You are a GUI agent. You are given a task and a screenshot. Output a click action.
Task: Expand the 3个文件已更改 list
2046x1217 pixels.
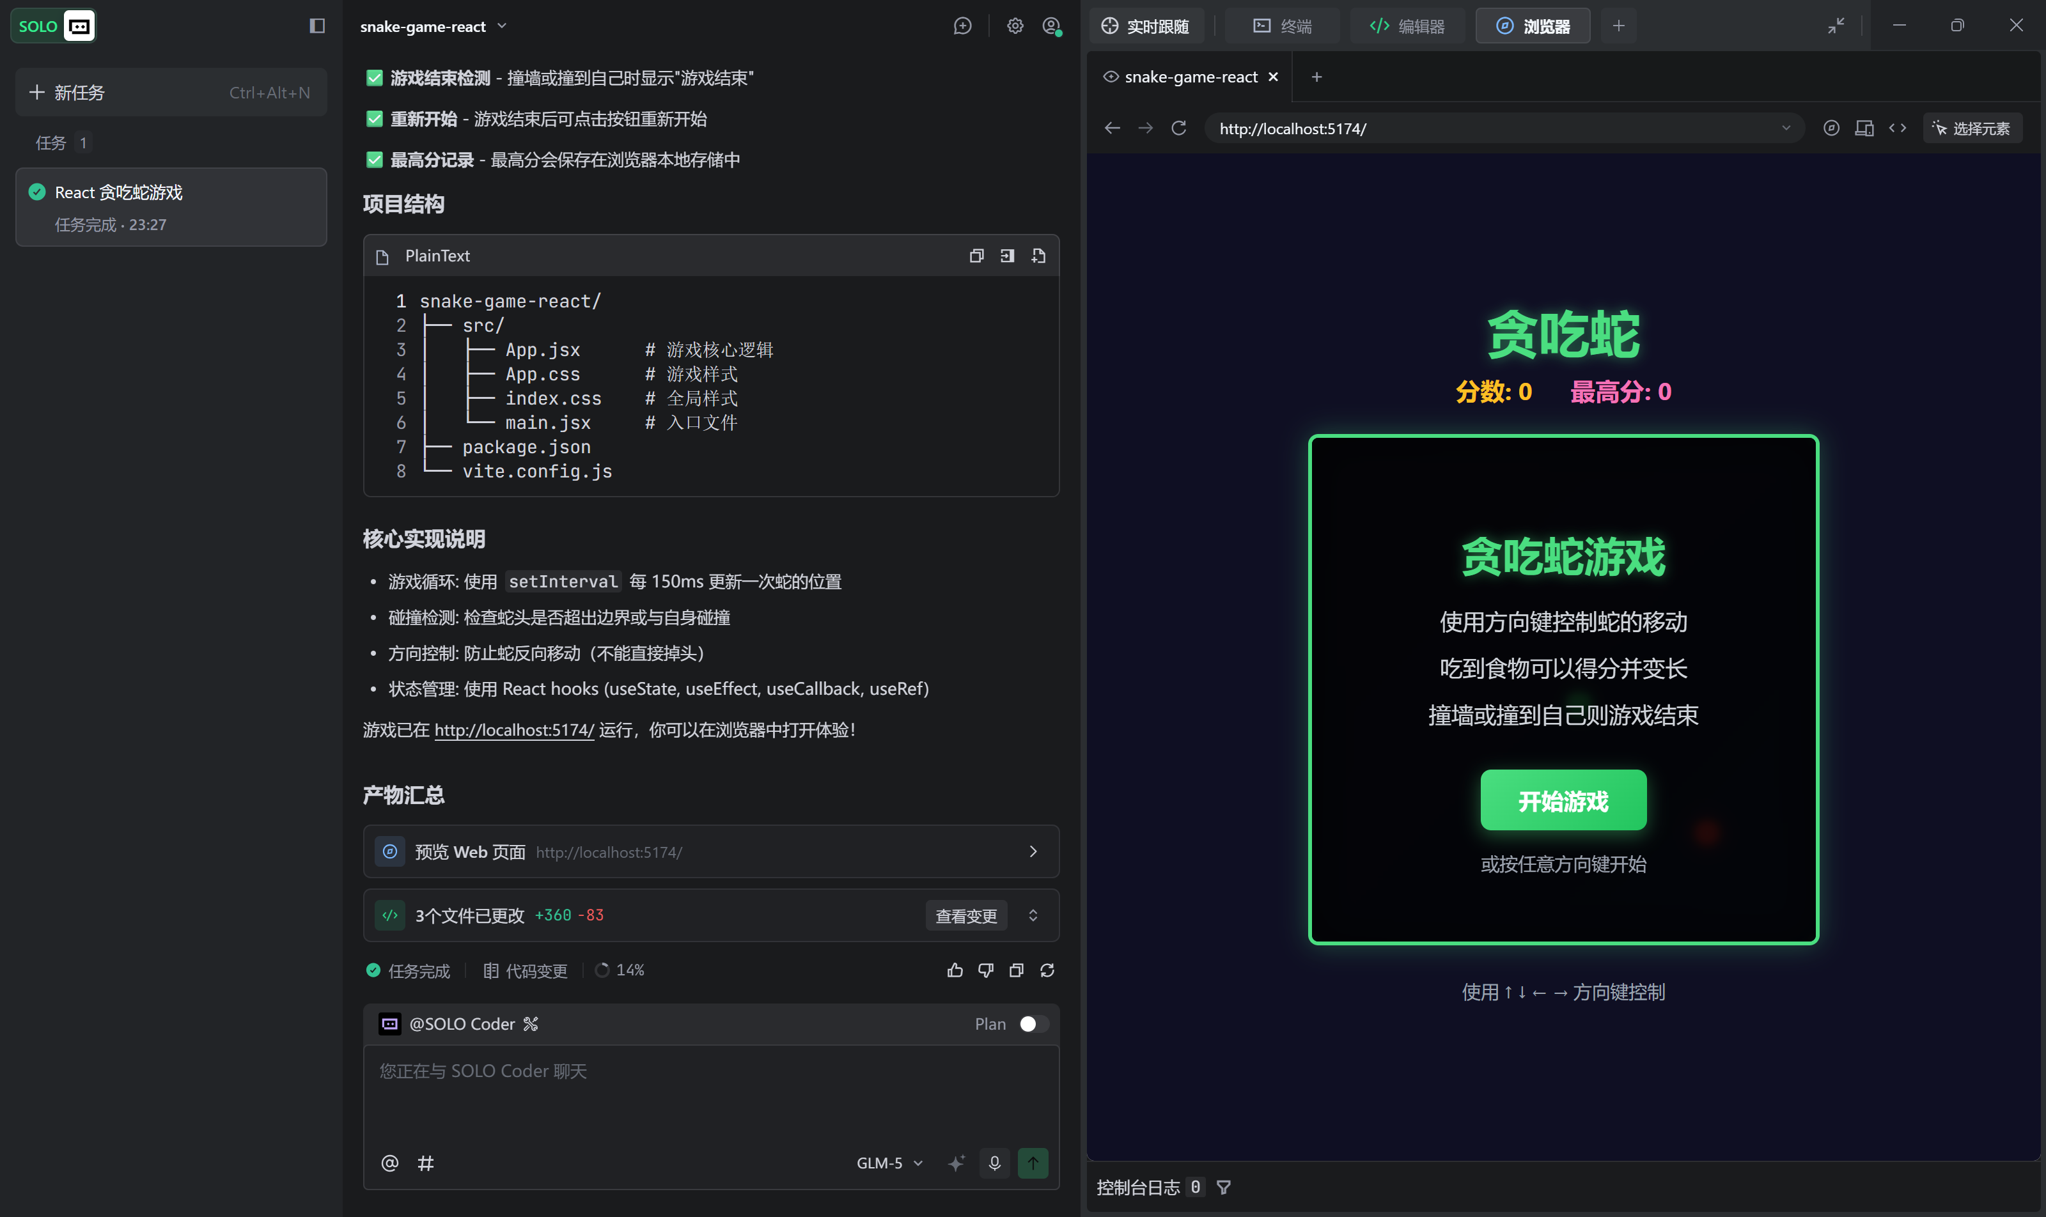tap(1033, 915)
